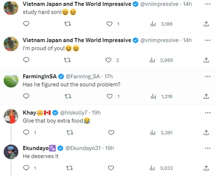Reply to "Give that boy extra food"
This screenshot has height=176, width=216.
pos(27,133)
